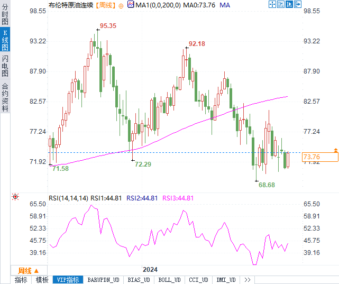
Task: Select the K线图 view mode
Action: tap(5, 40)
